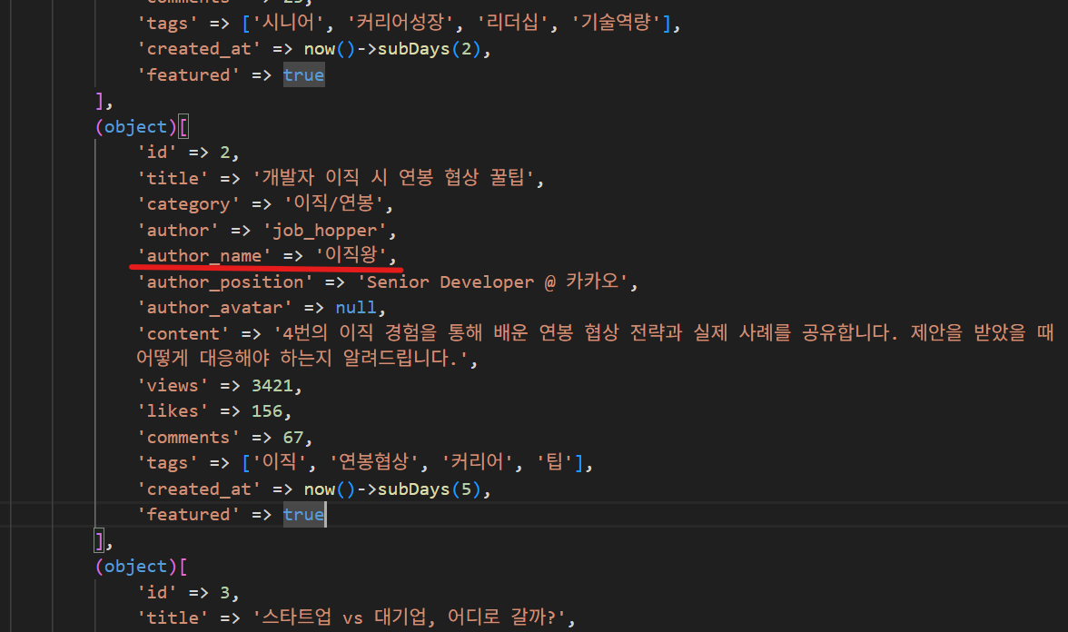Click the 'author_name' key underlined in red
1068x632 pixels.
(x=203, y=256)
